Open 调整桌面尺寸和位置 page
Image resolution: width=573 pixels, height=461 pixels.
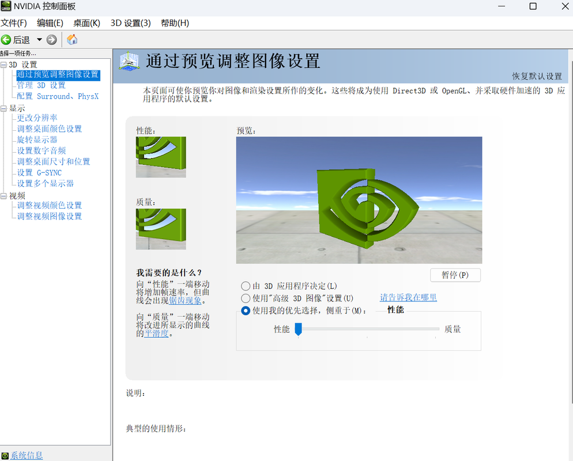click(x=54, y=162)
